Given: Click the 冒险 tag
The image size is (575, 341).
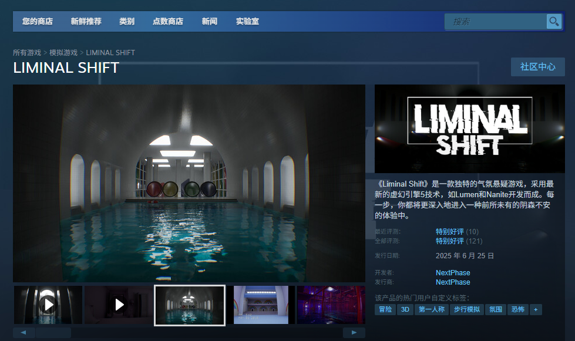Looking at the screenshot, I should pyautogui.click(x=385, y=309).
